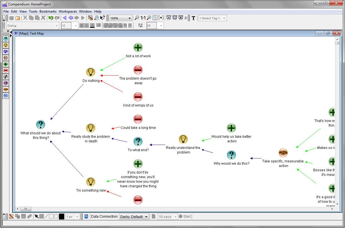345x228 pixels.
Task: Select the Pro plus tool in the sidebar palette
Action: [5, 64]
